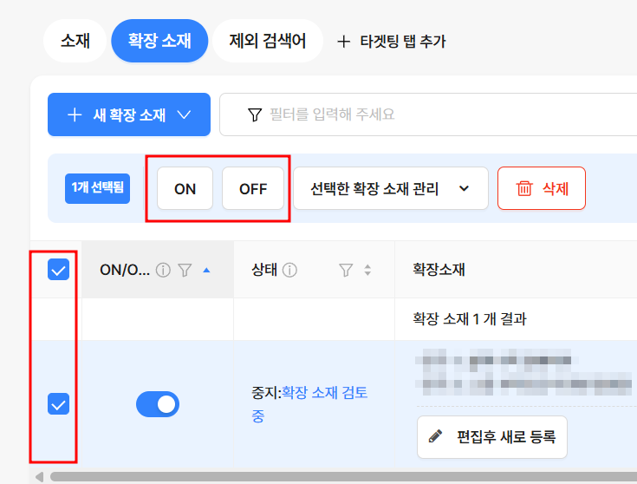Click the info icon next to ON/O... header
The width and height of the screenshot is (637, 484).
coord(163,270)
